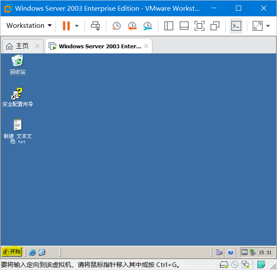
Task: Toggle the library sidebar view
Action: coord(169,26)
